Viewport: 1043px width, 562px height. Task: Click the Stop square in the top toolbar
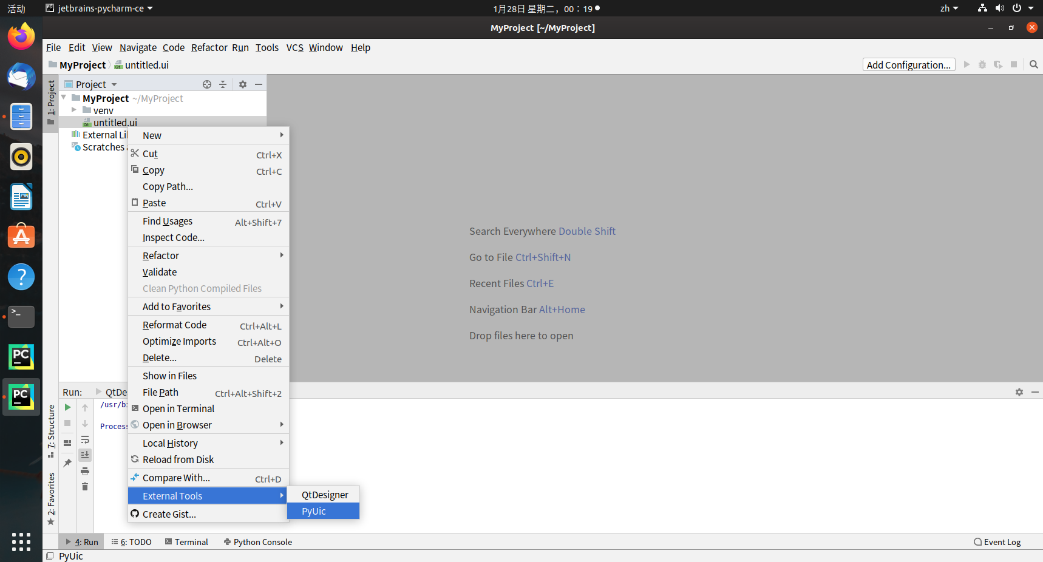pos(1014,64)
